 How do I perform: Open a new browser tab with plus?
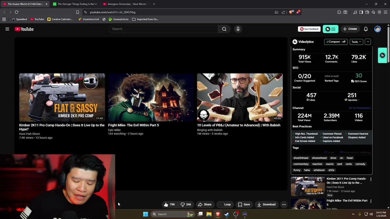(154, 4)
